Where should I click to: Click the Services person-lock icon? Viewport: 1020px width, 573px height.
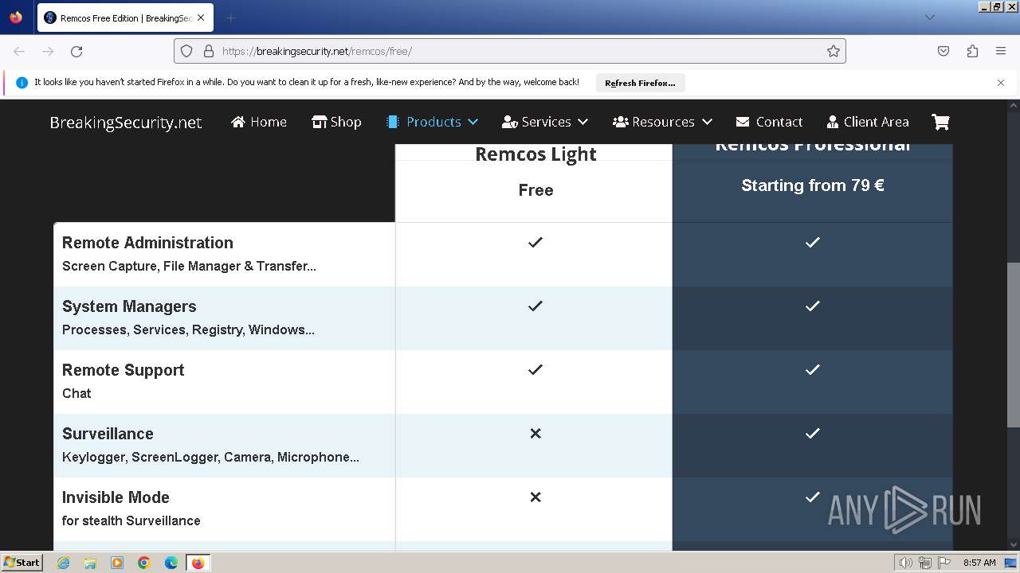coord(510,122)
